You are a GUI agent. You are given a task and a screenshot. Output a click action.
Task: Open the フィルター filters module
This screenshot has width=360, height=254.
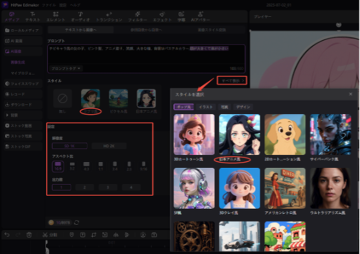coord(137,17)
